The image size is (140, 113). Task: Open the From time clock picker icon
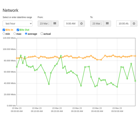81,24
